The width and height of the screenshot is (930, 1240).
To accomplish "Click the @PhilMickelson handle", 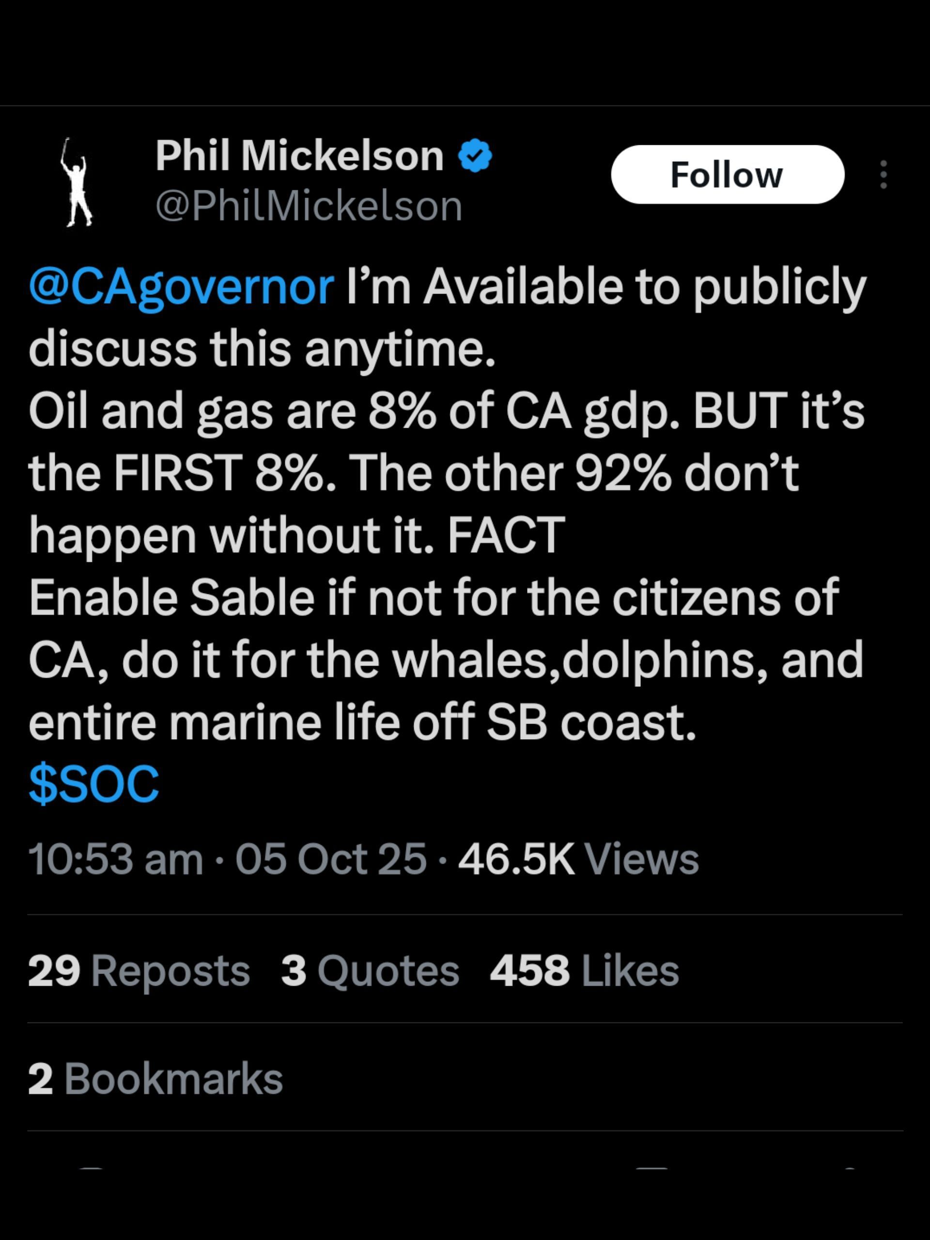I will coord(309,207).
